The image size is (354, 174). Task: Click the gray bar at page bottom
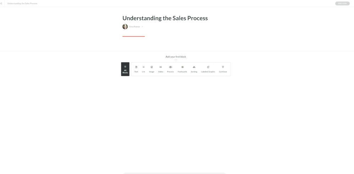click(x=175, y=173)
